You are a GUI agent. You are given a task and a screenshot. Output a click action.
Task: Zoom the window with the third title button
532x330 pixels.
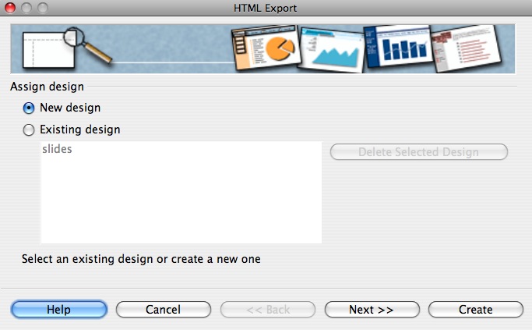pos(41,8)
